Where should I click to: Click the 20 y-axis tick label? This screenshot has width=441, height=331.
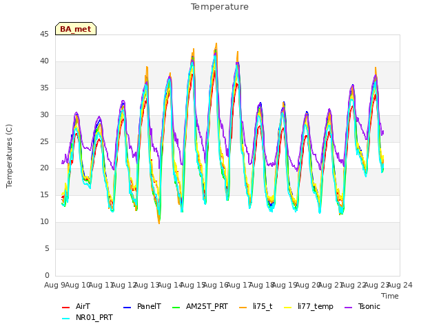(44, 168)
